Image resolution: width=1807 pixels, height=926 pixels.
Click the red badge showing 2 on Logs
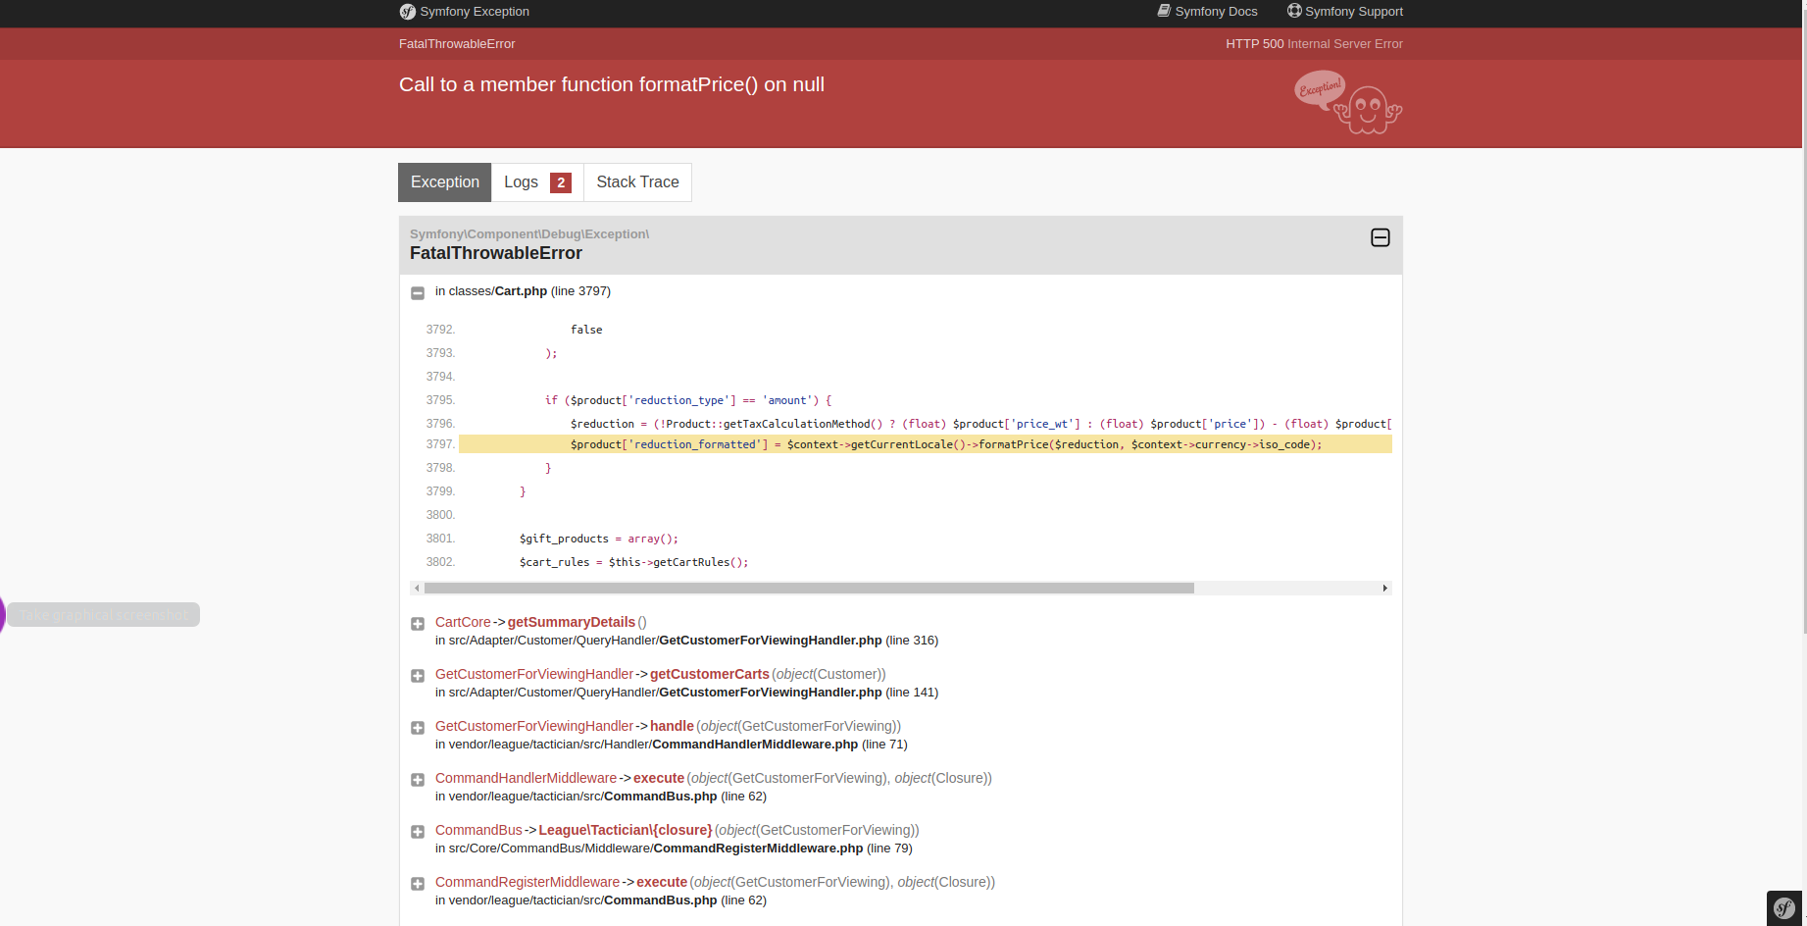pyautogui.click(x=560, y=182)
